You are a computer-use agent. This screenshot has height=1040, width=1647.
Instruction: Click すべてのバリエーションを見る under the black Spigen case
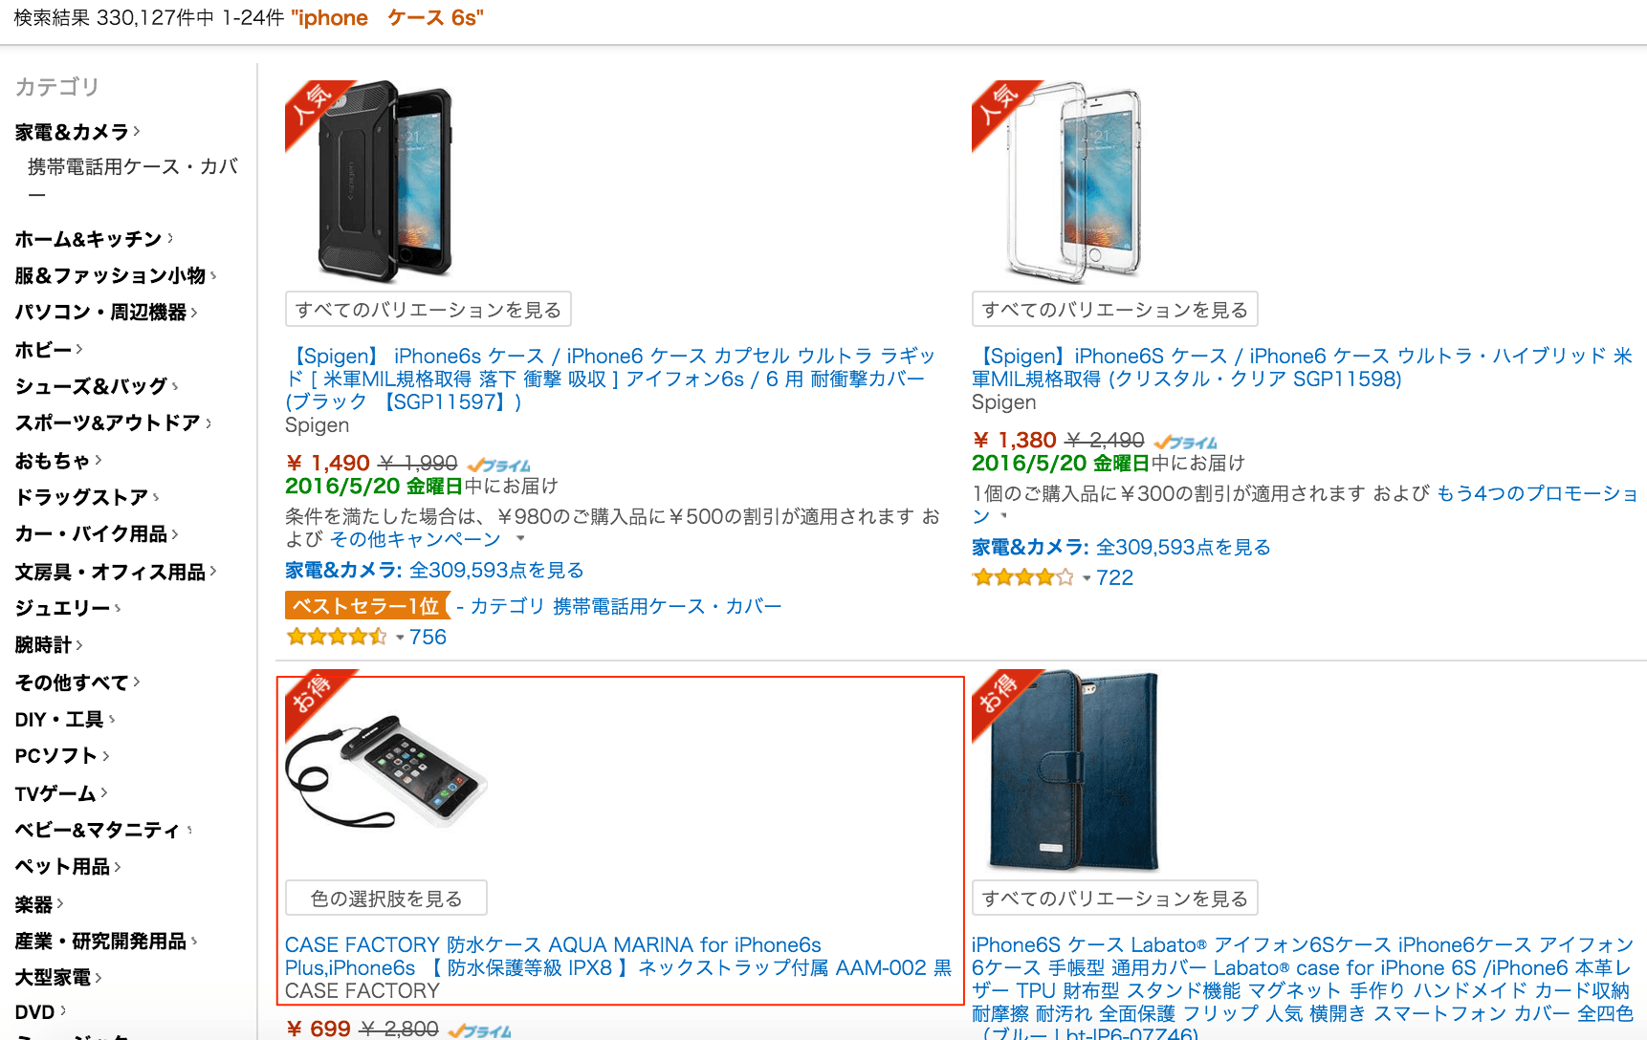(x=428, y=310)
